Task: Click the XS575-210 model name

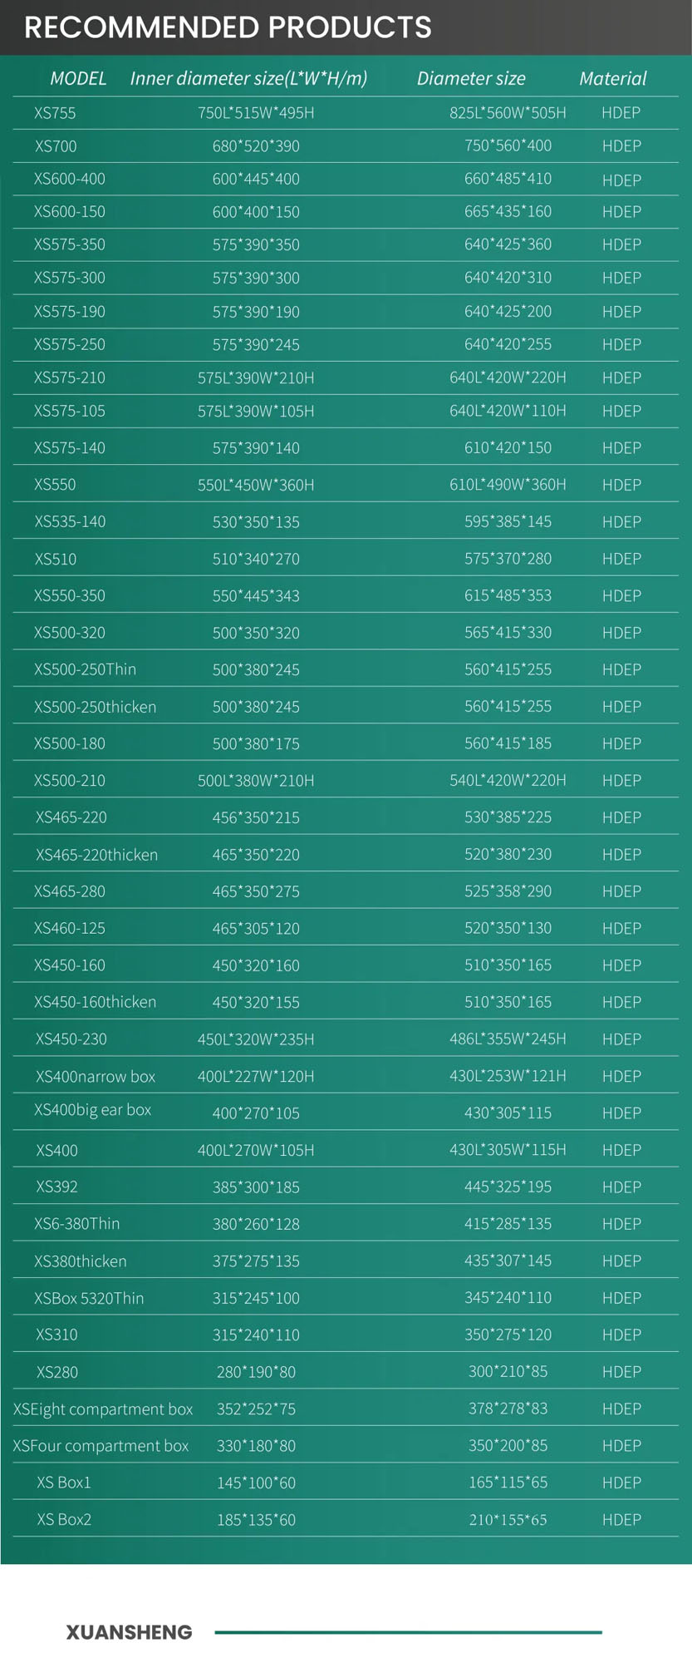Action: pyautogui.click(x=70, y=378)
